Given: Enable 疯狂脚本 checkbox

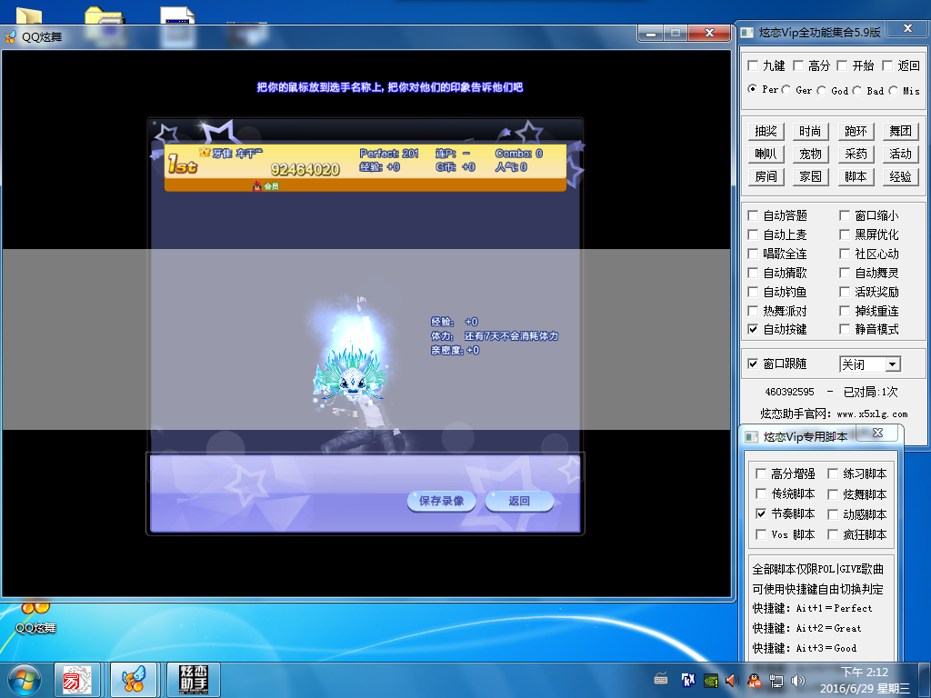Looking at the screenshot, I should [x=833, y=534].
